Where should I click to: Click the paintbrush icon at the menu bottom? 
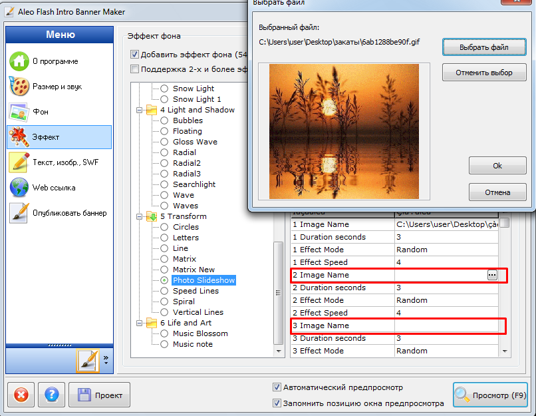pos(88,361)
